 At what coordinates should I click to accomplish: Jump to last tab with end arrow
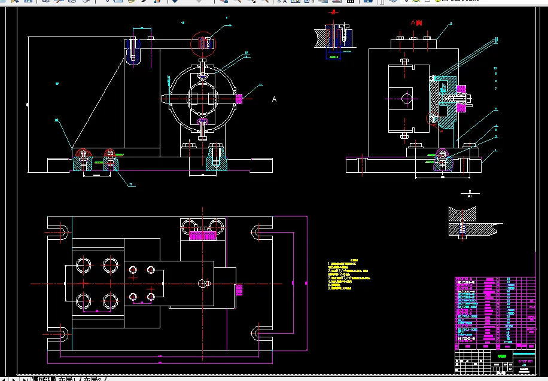point(25,379)
